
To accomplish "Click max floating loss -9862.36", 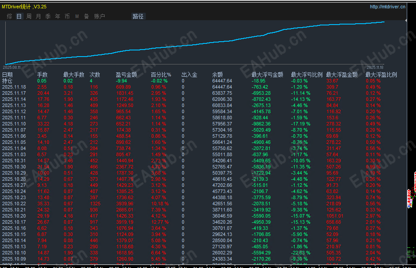I will click(x=261, y=124).
